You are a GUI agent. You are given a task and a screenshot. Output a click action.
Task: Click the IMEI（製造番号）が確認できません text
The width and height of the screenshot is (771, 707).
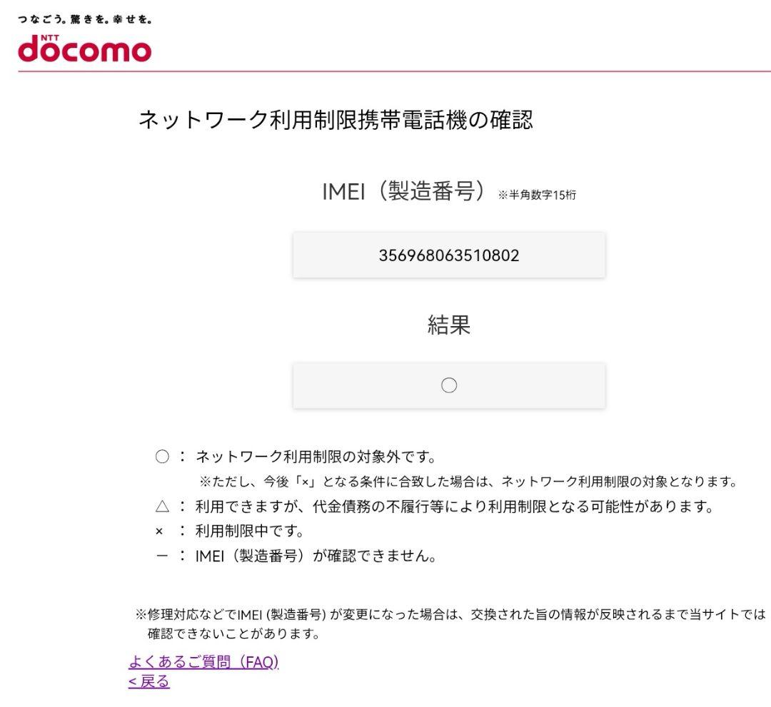(x=316, y=556)
